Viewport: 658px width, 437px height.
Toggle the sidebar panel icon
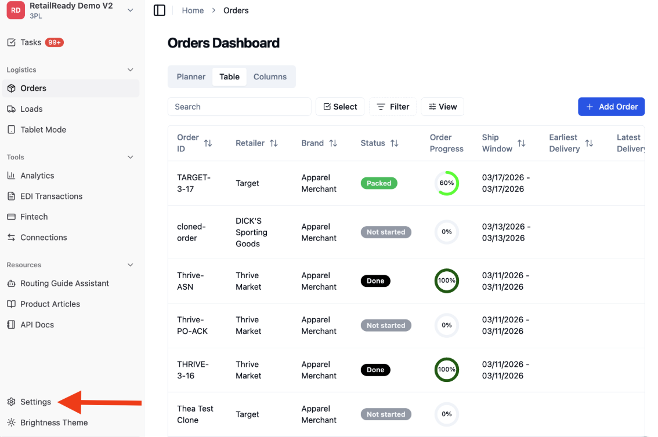tap(160, 10)
